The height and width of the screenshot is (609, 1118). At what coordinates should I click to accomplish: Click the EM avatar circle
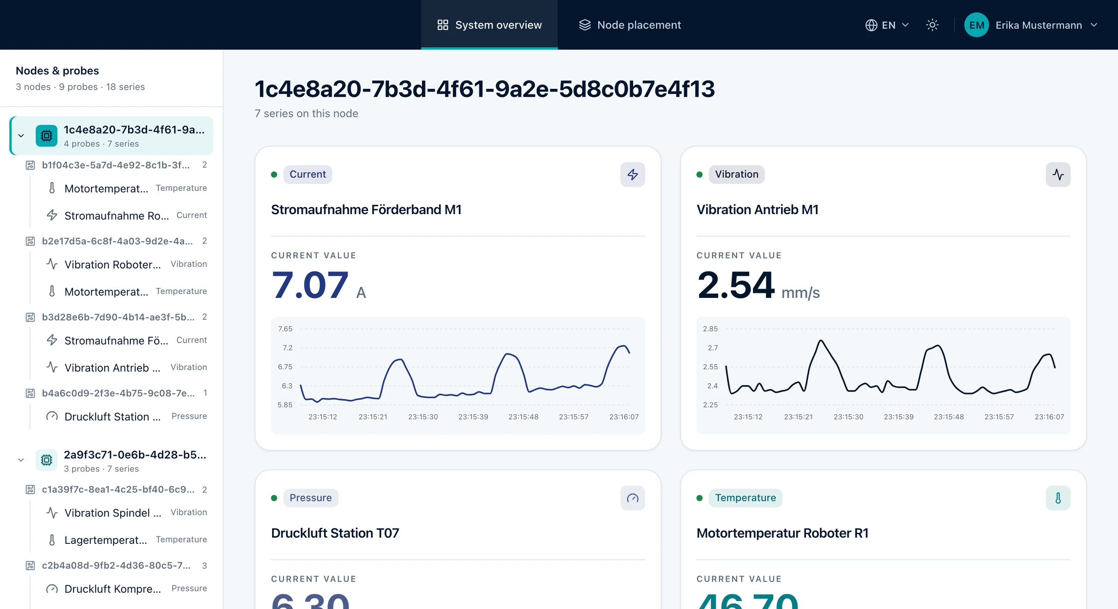pos(976,25)
